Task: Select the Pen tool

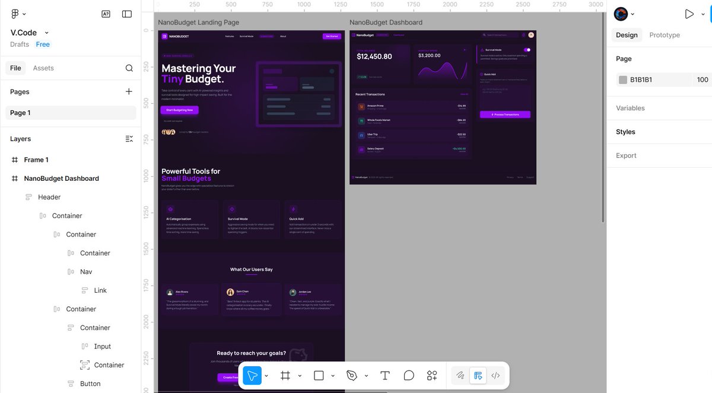Action: (x=352, y=375)
